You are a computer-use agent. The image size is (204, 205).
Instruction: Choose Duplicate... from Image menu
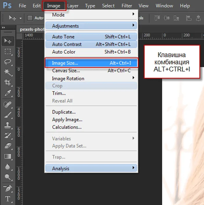pos(91,112)
